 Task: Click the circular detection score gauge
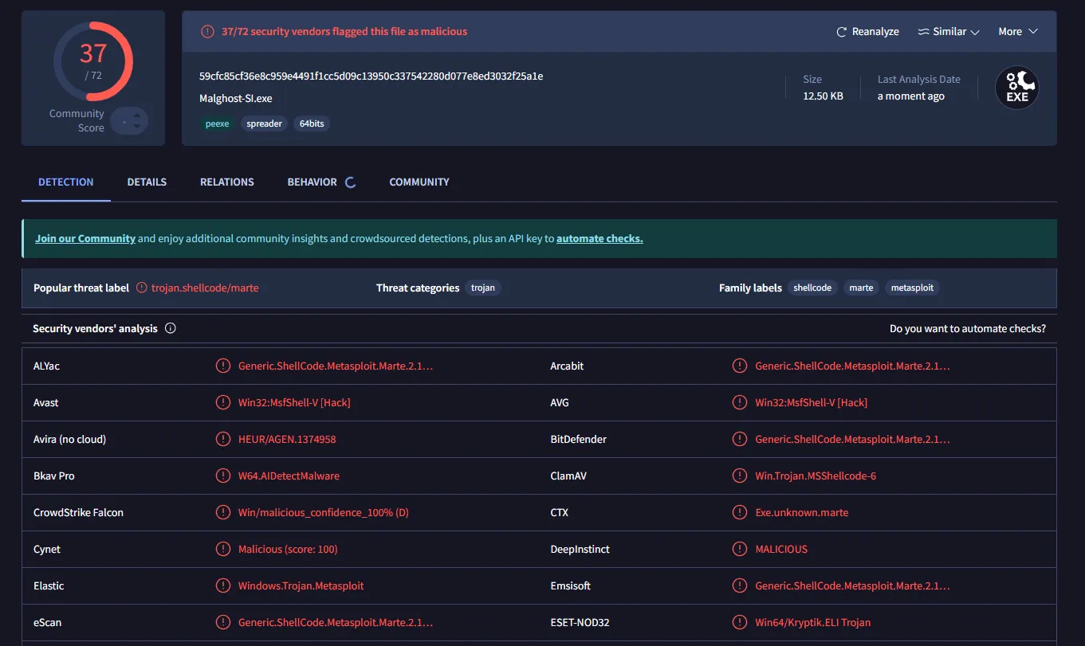coord(93,61)
